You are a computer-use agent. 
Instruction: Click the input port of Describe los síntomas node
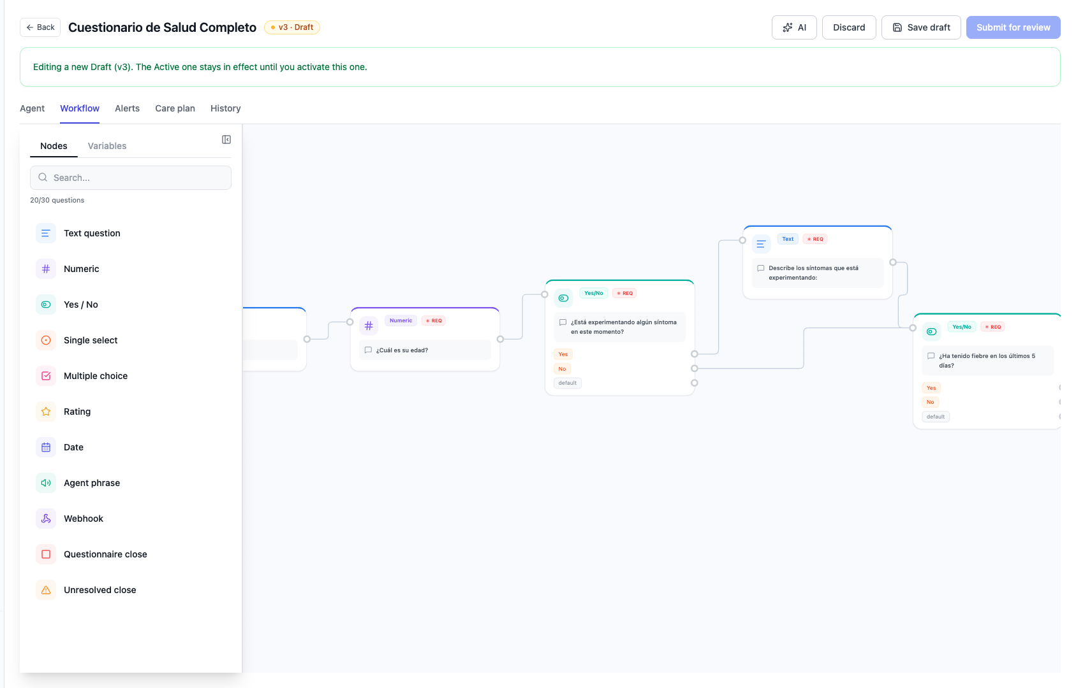[x=742, y=240]
